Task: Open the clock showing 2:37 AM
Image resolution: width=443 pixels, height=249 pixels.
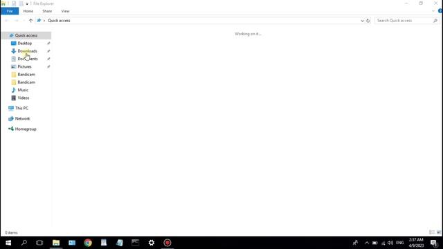Action: 416,243
